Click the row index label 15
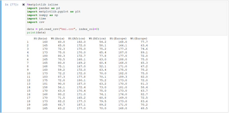 (x=29, y=91)
